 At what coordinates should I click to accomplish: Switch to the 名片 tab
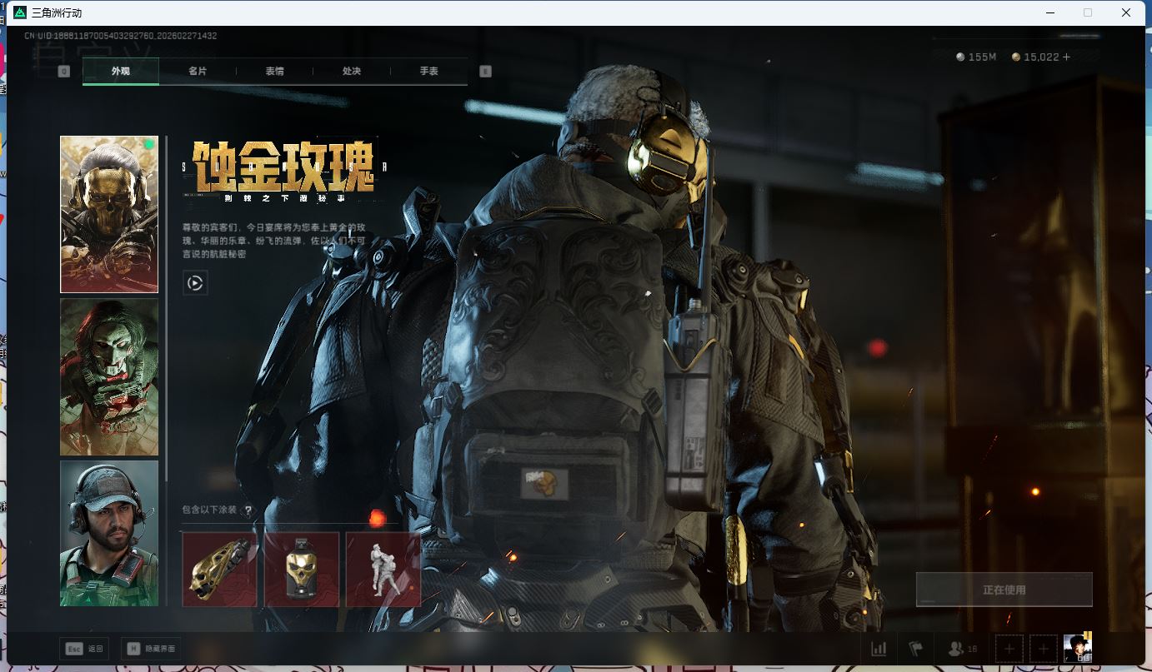point(198,72)
